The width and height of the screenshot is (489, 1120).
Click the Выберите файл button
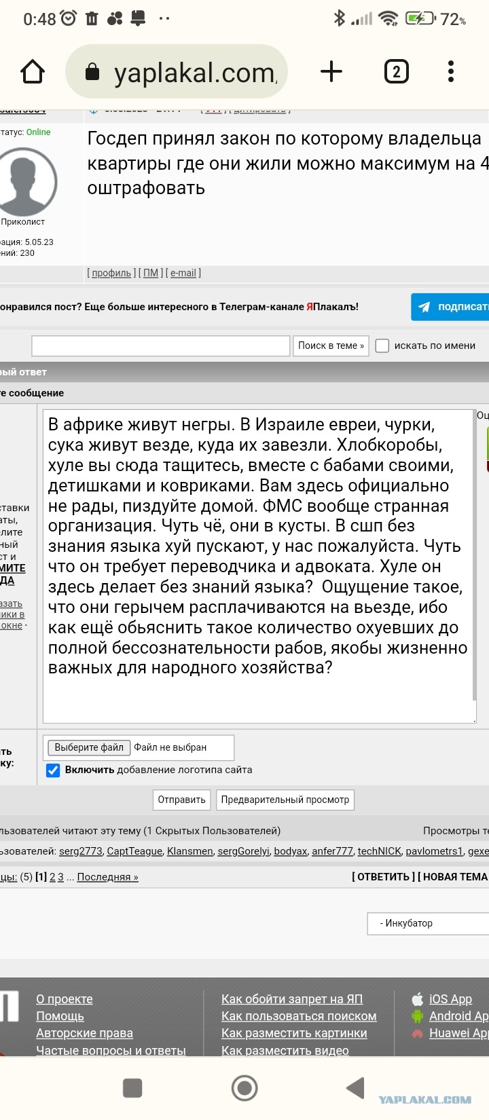(89, 747)
